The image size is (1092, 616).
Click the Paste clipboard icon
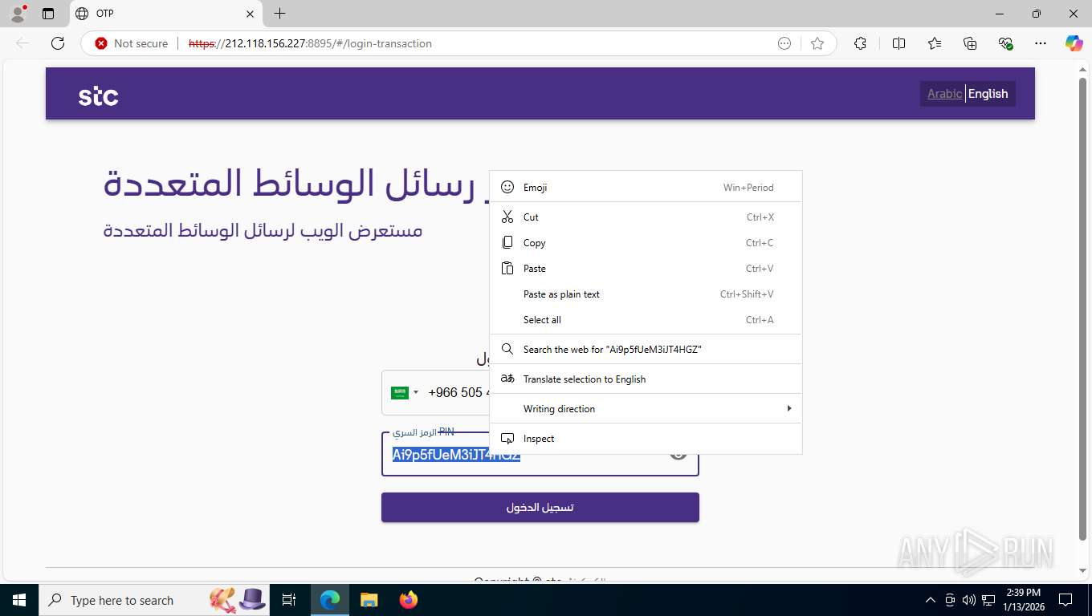[507, 268]
